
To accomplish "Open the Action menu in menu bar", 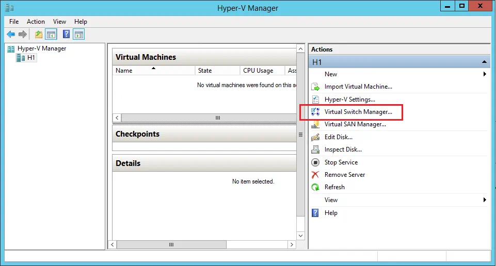I will click(x=36, y=22).
